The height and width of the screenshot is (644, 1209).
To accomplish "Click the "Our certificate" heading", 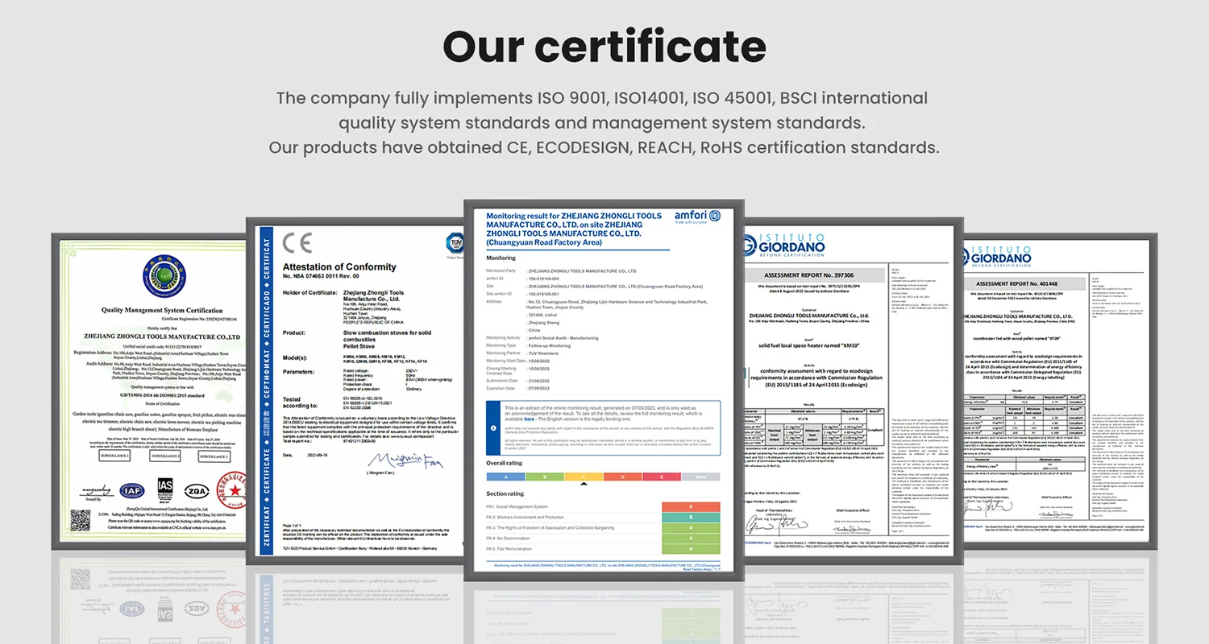I will point(604,47).
